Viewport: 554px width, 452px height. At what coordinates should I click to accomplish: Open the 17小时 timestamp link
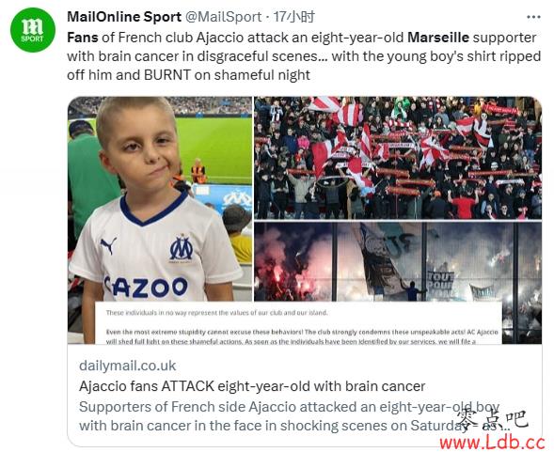pyautogui.click(x=294, y=17)
